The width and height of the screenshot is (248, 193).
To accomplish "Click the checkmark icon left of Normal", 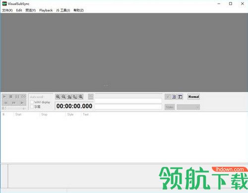I will click(168, 96).
